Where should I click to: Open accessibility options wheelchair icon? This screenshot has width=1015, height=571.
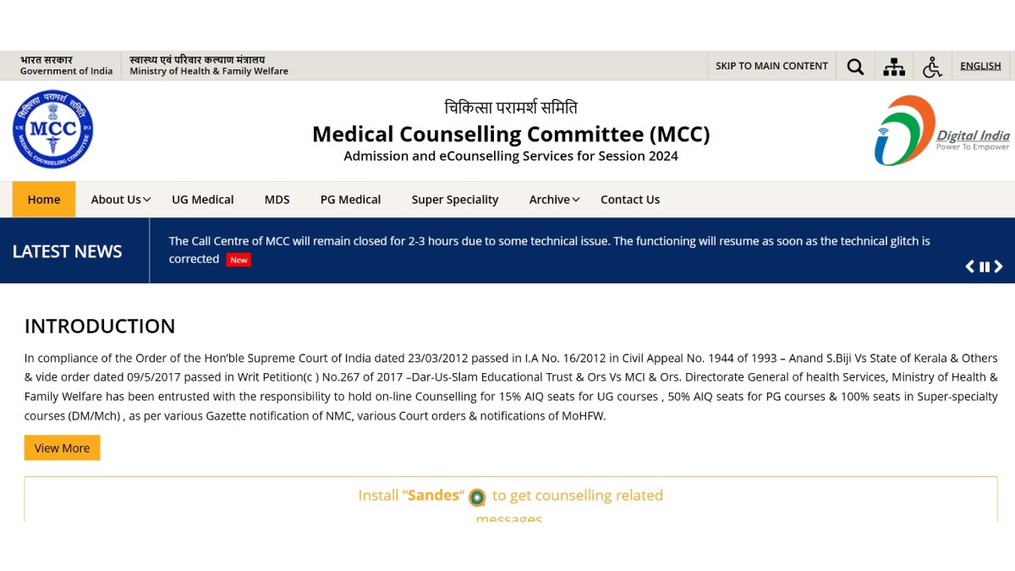point(932,67)
